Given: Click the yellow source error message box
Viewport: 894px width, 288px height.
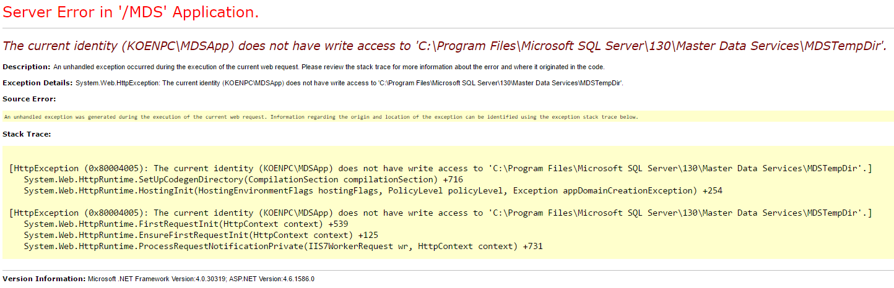Looking at the screenshot, I should [x=448, y=116].
